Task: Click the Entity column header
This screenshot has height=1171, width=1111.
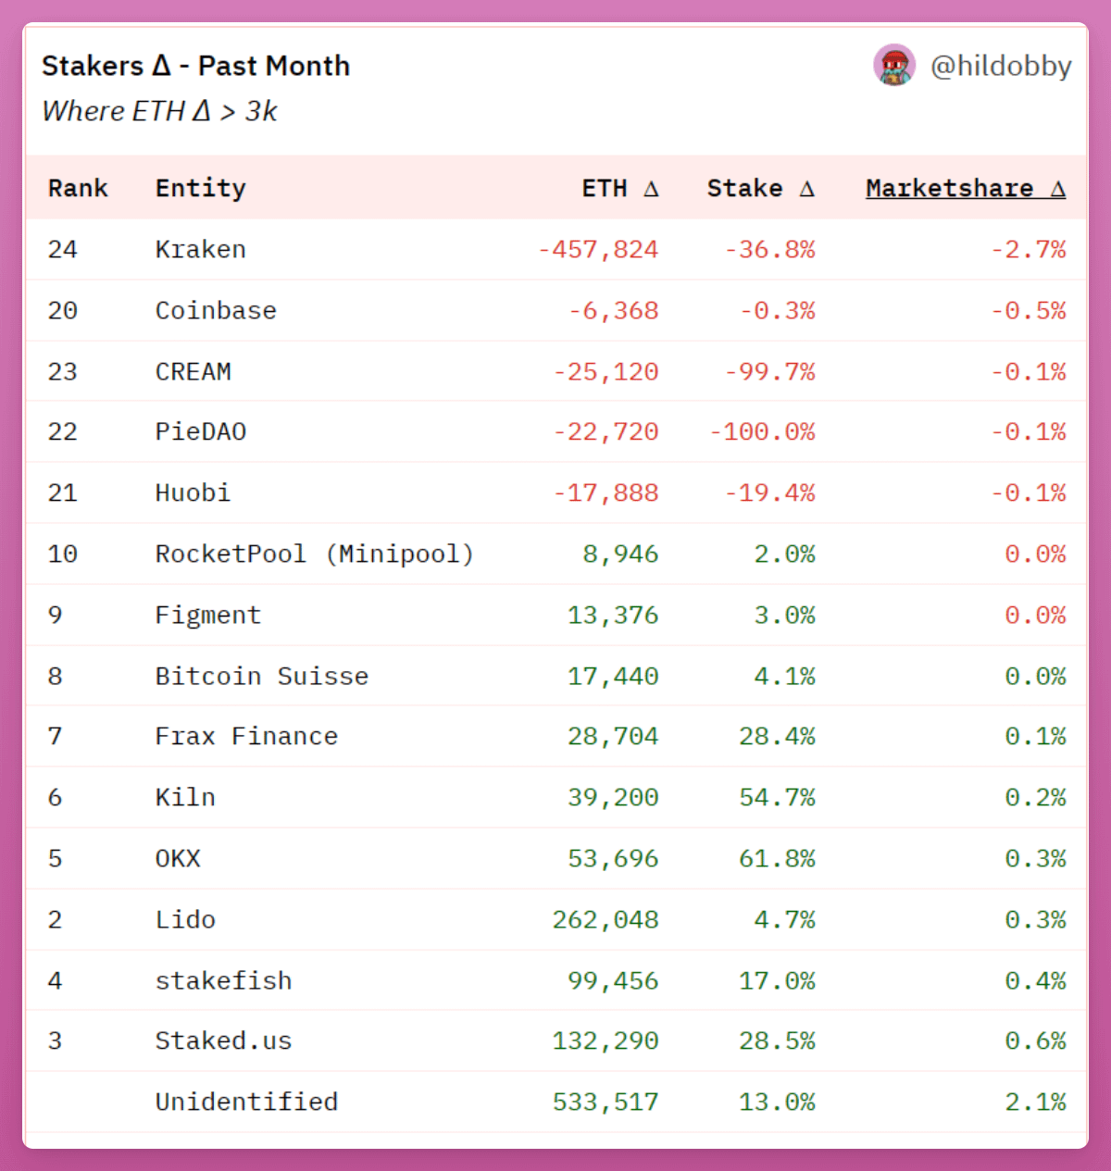Action: point(200,188)
